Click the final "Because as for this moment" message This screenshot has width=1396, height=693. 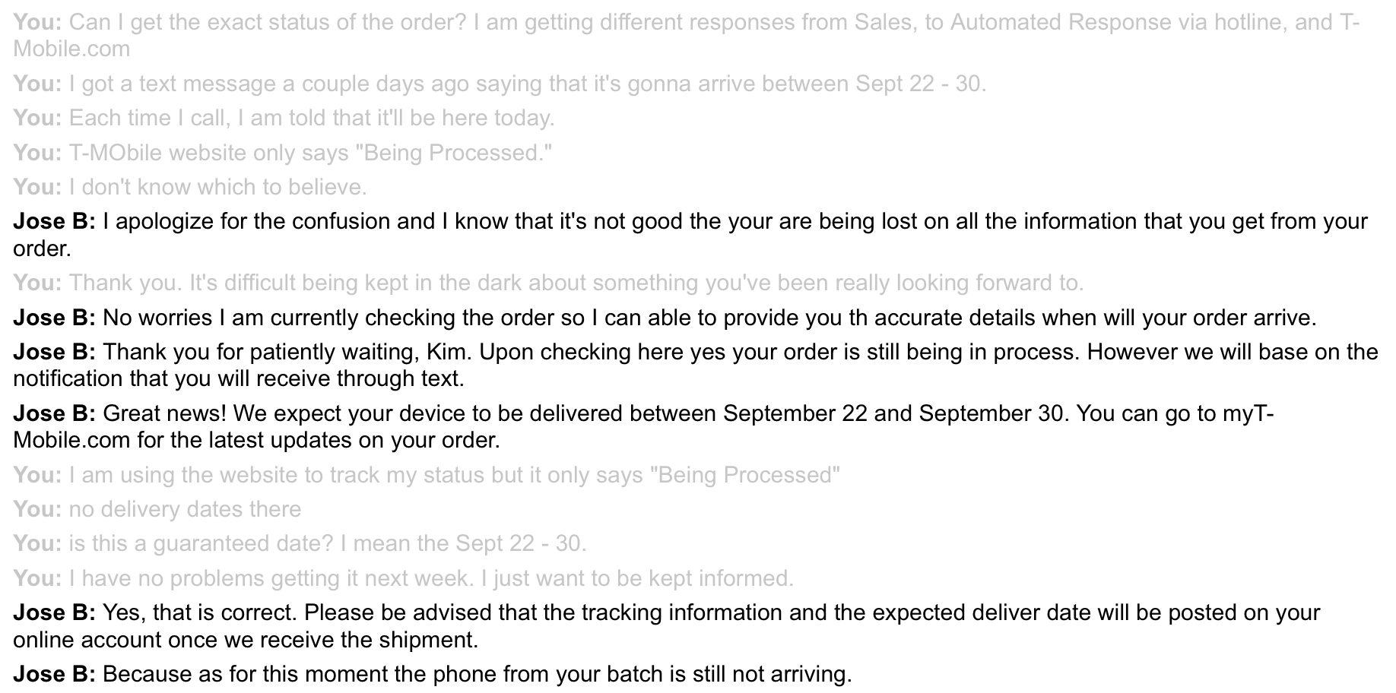coord(433,674)
